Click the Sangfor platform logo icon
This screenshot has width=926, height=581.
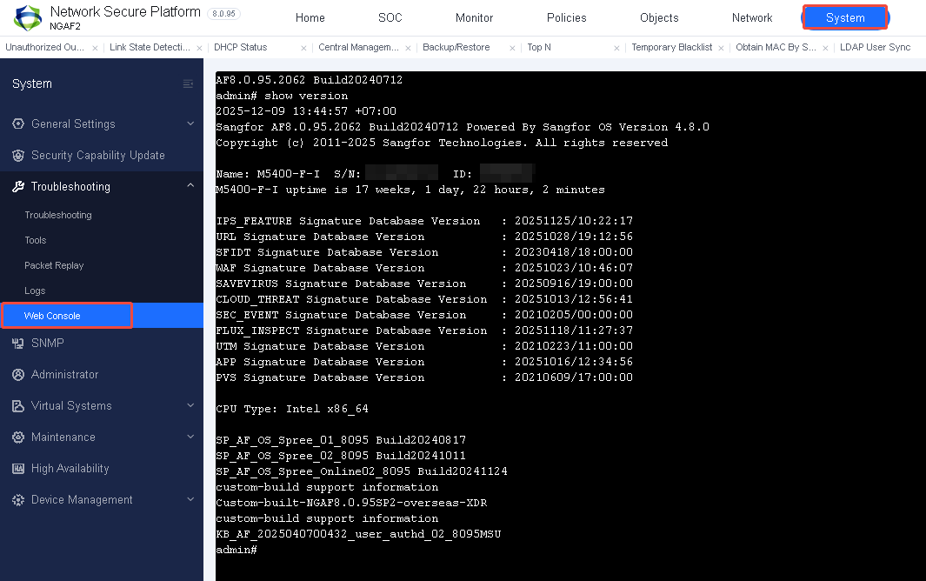28,17
